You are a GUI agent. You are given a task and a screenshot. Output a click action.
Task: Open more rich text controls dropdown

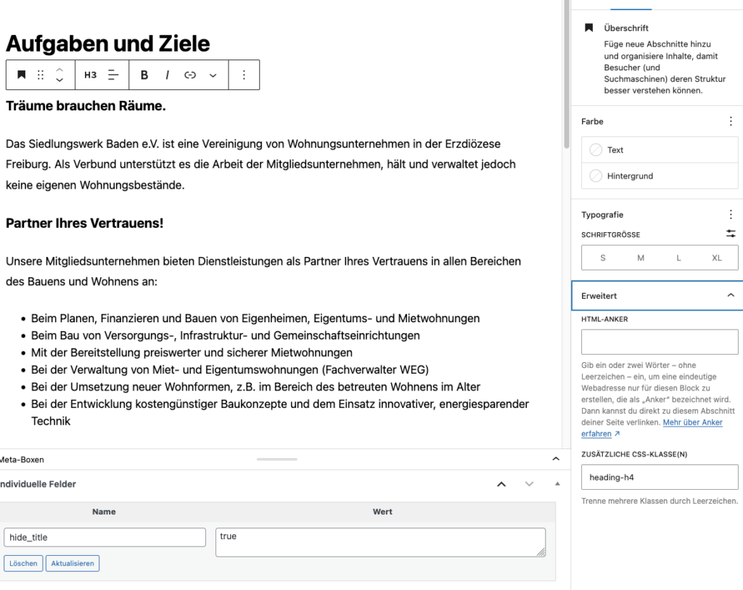(x=213, y=75)
